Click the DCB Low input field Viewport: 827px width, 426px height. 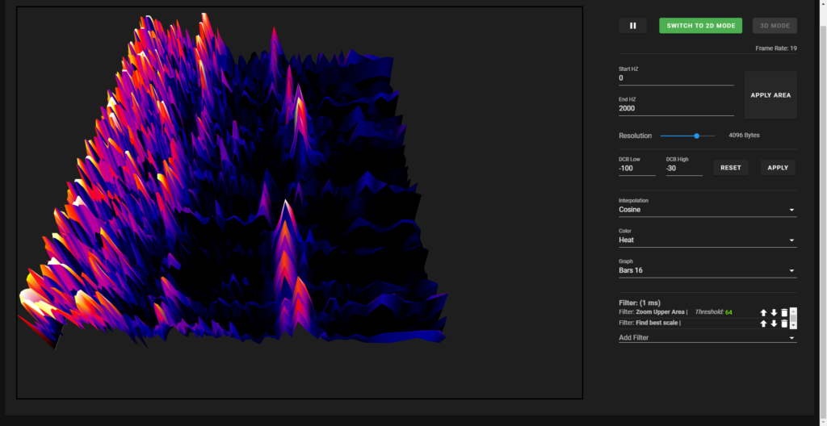(637, 169)
